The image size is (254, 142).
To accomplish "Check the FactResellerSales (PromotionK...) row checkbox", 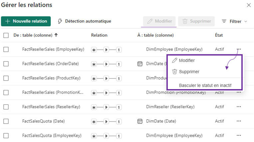I will click(x=6, y=92).
